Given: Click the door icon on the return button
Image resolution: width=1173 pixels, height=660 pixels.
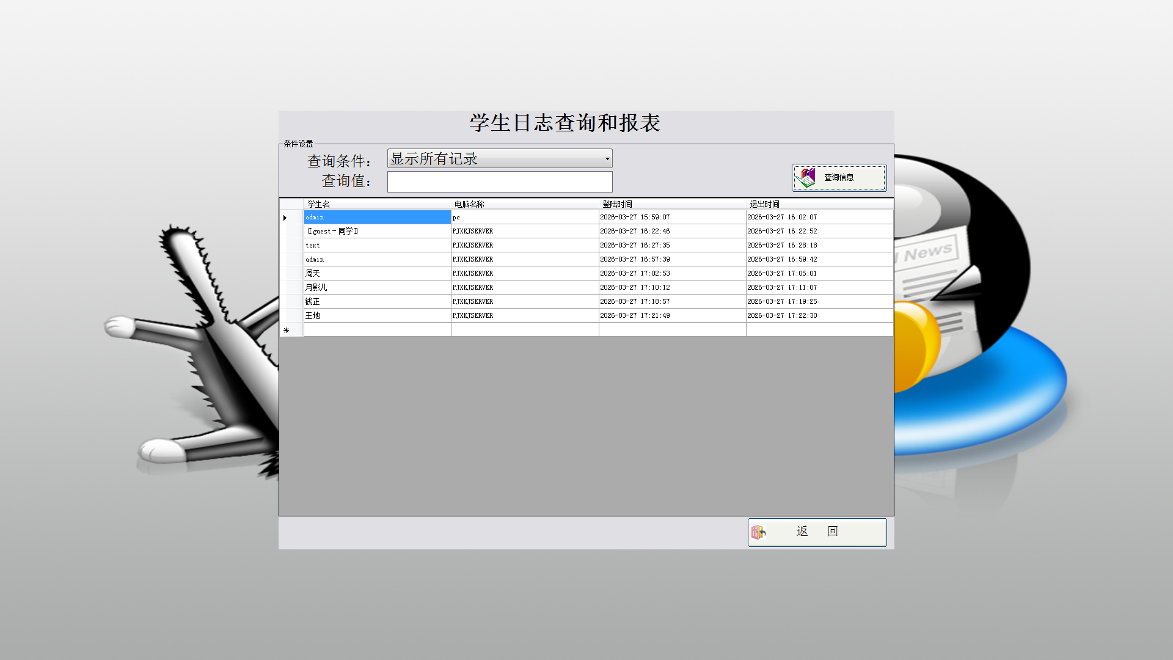Looking at the screenshot, I should [758, 532].
